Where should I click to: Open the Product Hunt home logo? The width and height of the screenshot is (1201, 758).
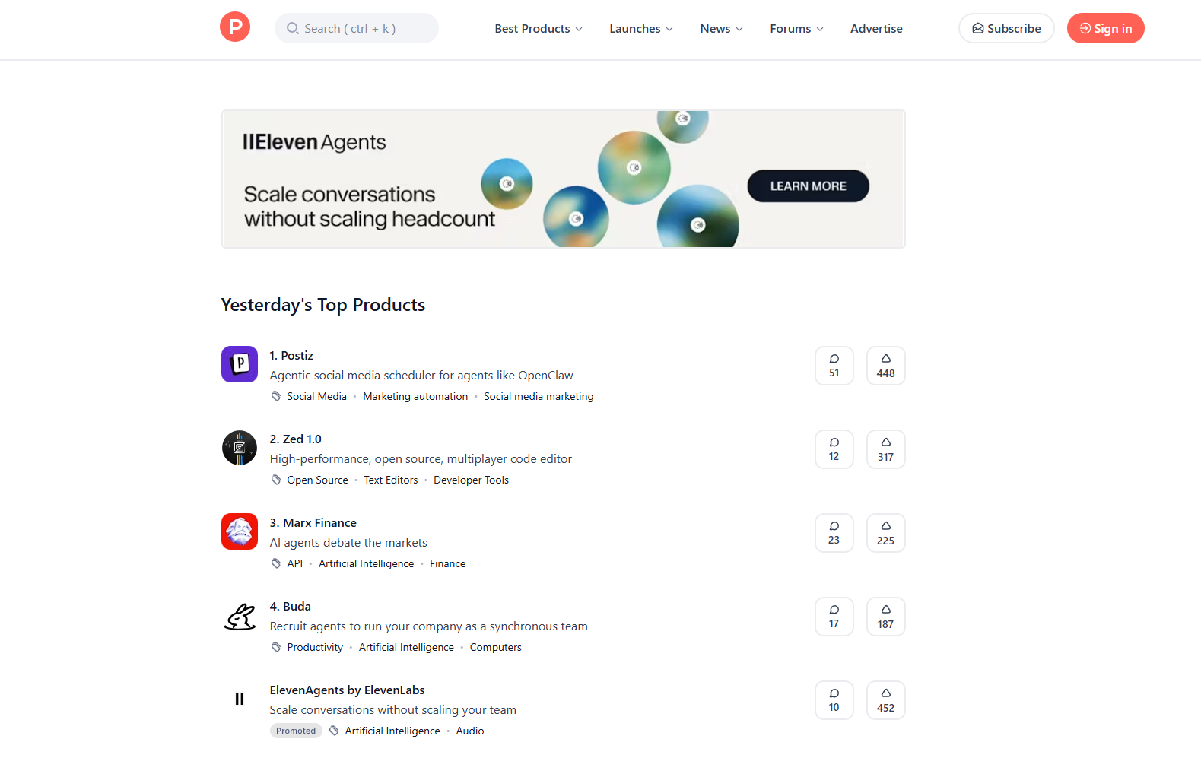(235, 27)
